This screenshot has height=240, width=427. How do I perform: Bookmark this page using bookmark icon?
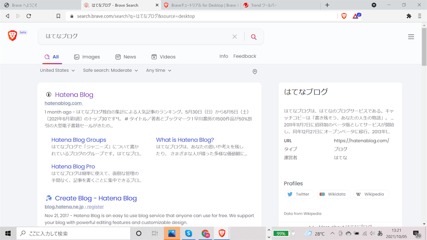58,16
